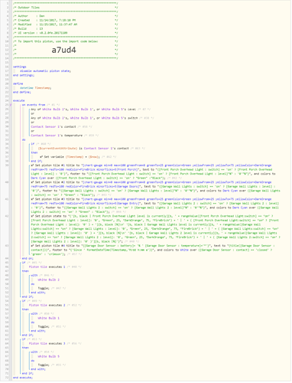Click the action icon before Set piston state

coord(33,216)
